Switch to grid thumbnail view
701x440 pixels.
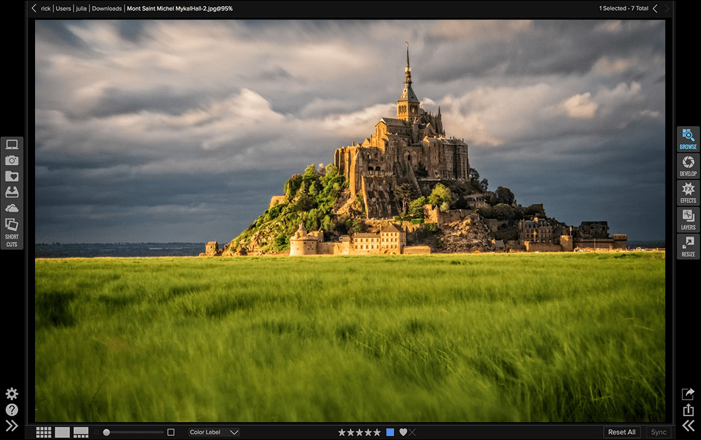[44, 432]
